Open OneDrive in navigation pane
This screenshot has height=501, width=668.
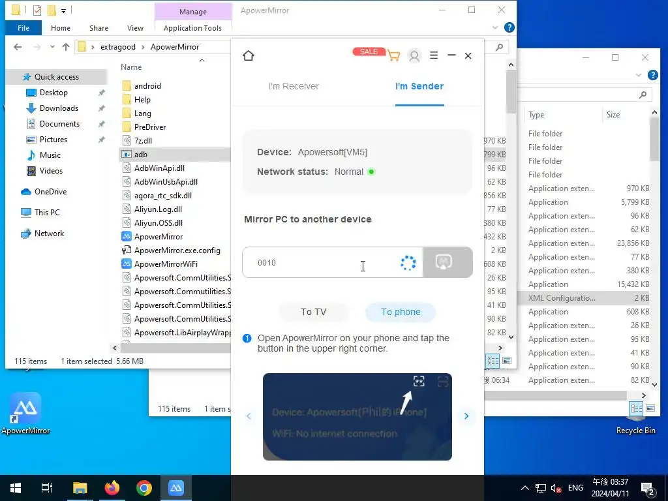pos(50,192)
